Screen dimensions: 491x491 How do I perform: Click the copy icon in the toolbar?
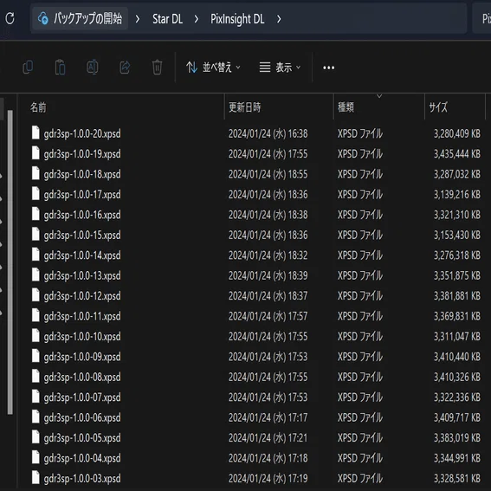(28, 68)
